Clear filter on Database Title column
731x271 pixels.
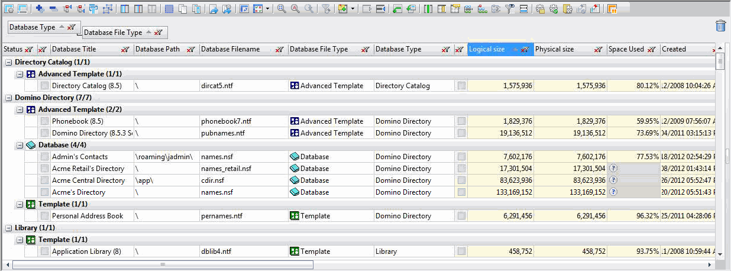(x=125, y=50)
